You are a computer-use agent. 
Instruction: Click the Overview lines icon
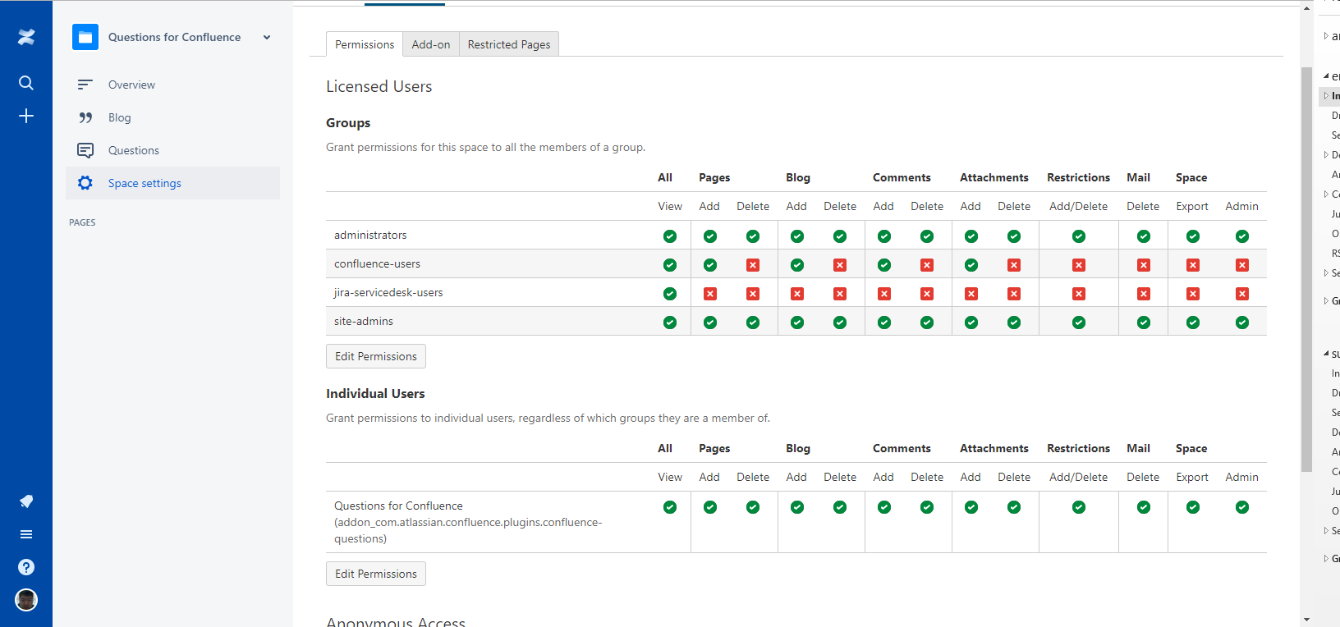point(85,85)
